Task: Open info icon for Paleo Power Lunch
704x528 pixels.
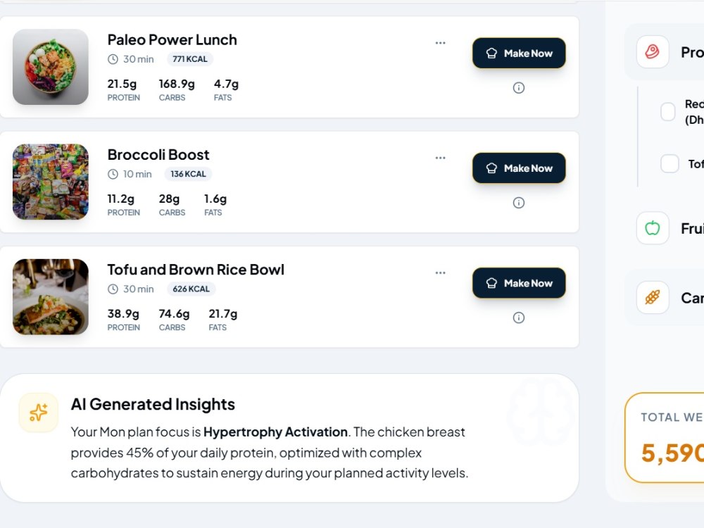Action: coord(519,88)
